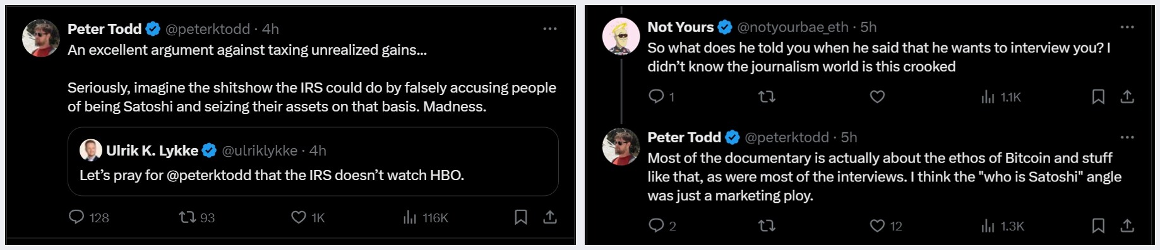Open the @notyourbae_eth profile handle
The height and width of the screenshot is (250, 1160).
792,27
